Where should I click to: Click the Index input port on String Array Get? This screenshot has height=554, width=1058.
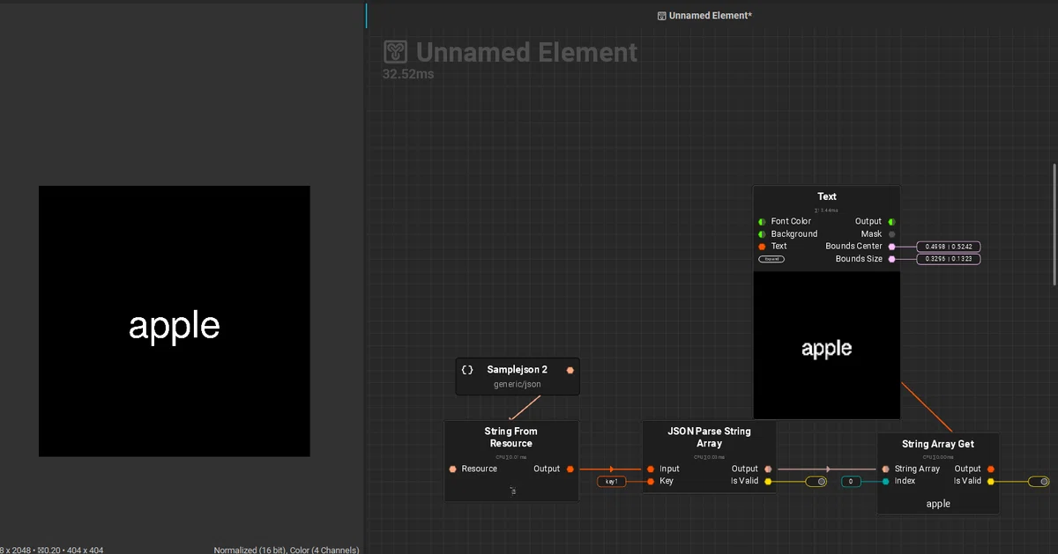(885, 482)
